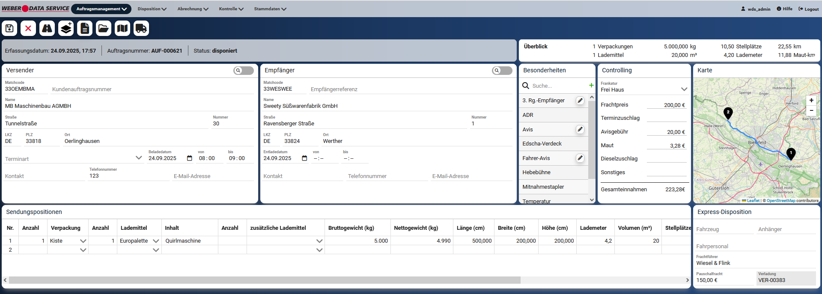The height and width of the screenshot is (294, 822).
Task: Zoom in on the map
Action: [x=811, y=100]
